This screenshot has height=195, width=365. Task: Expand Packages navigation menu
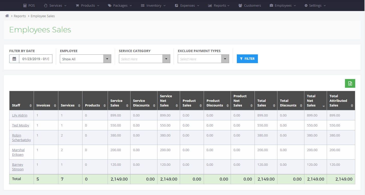pos(120,5)
